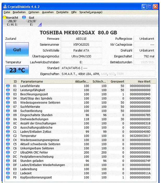Open the Datei menu
Viewport: 161px width, 183px height.
pos(7,12)
